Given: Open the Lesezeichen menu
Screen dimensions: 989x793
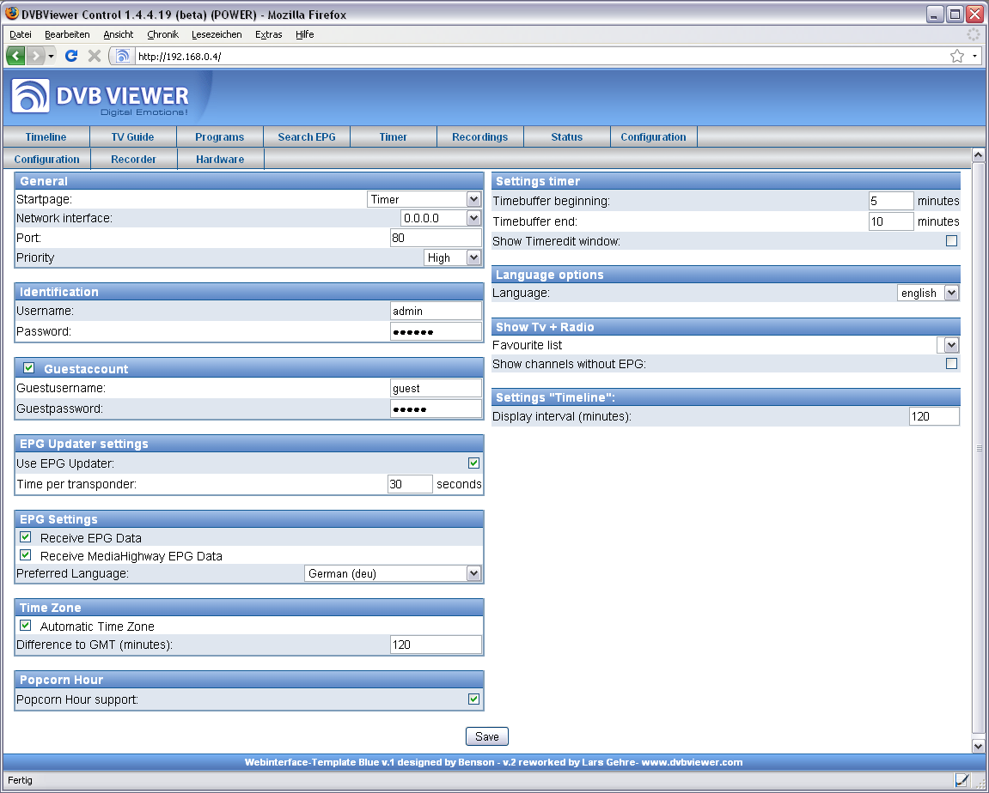Looking at the screenshot, I should [217, 34].
